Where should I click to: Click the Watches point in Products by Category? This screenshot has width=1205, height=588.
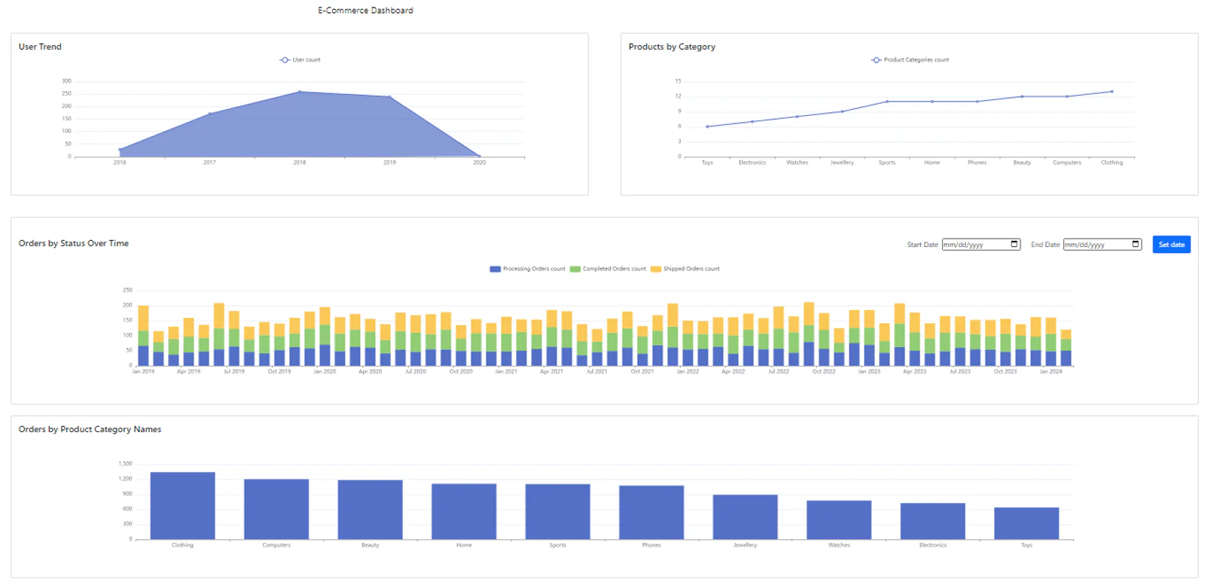point(797,117)
